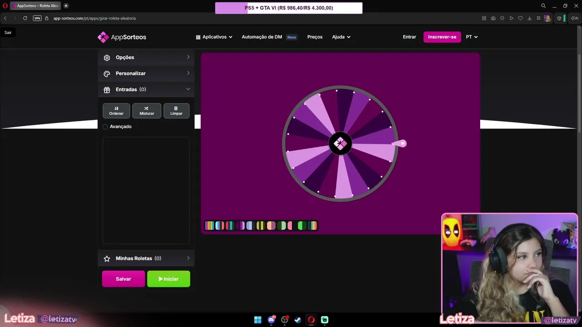Click inside the entries text area
582x327 pixels.
click(x=146, y=190)
